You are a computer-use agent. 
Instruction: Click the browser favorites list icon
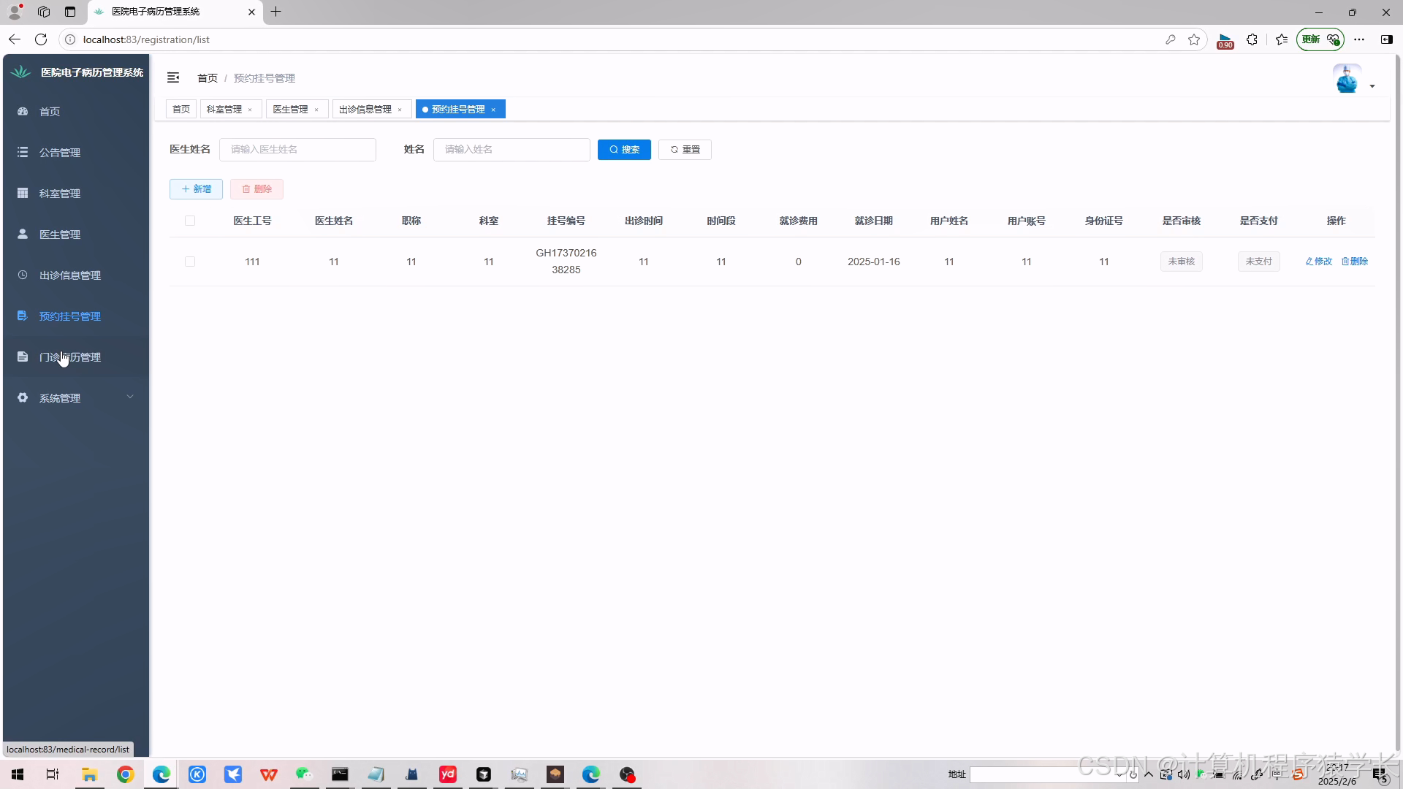coord(1282,39)
